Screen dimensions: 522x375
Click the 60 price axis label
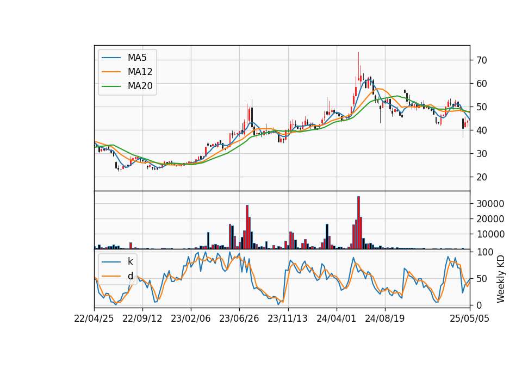click(482, 84)
